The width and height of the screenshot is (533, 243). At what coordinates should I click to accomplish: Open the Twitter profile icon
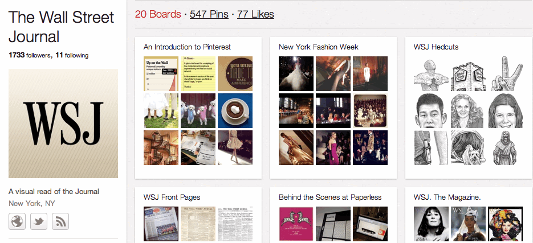click(39, 221)
